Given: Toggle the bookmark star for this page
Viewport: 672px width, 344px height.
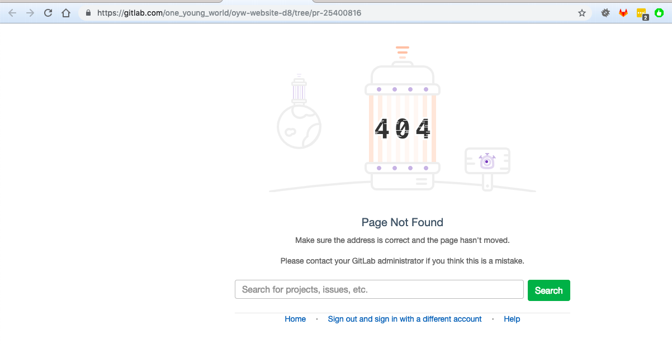Looking at the screenshot, I should tap(582, 12).
